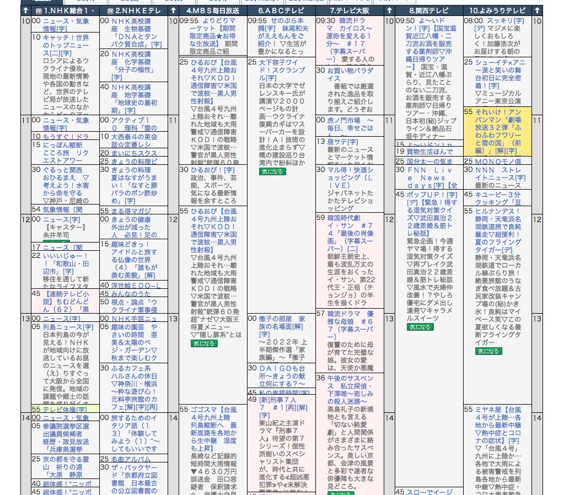Open 視点・論点 ウクライナ軍事侵攻 program

pos(134,306)
